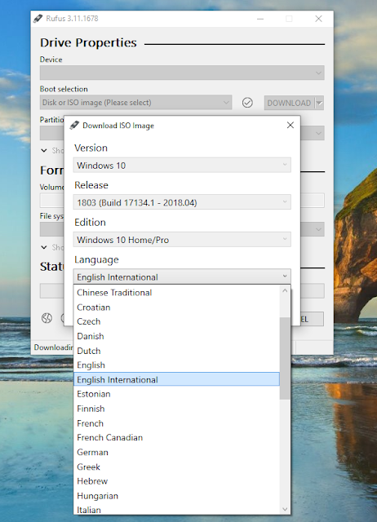Image resolution: width=377 pixels, height=522 pixels.
Task: Click the DOWNLOAD button in Rufus
Action: (x=289, y=103)
